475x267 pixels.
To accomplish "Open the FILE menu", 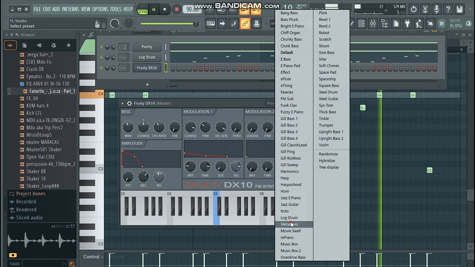I will pyautogui.click(x=37, y=9).
